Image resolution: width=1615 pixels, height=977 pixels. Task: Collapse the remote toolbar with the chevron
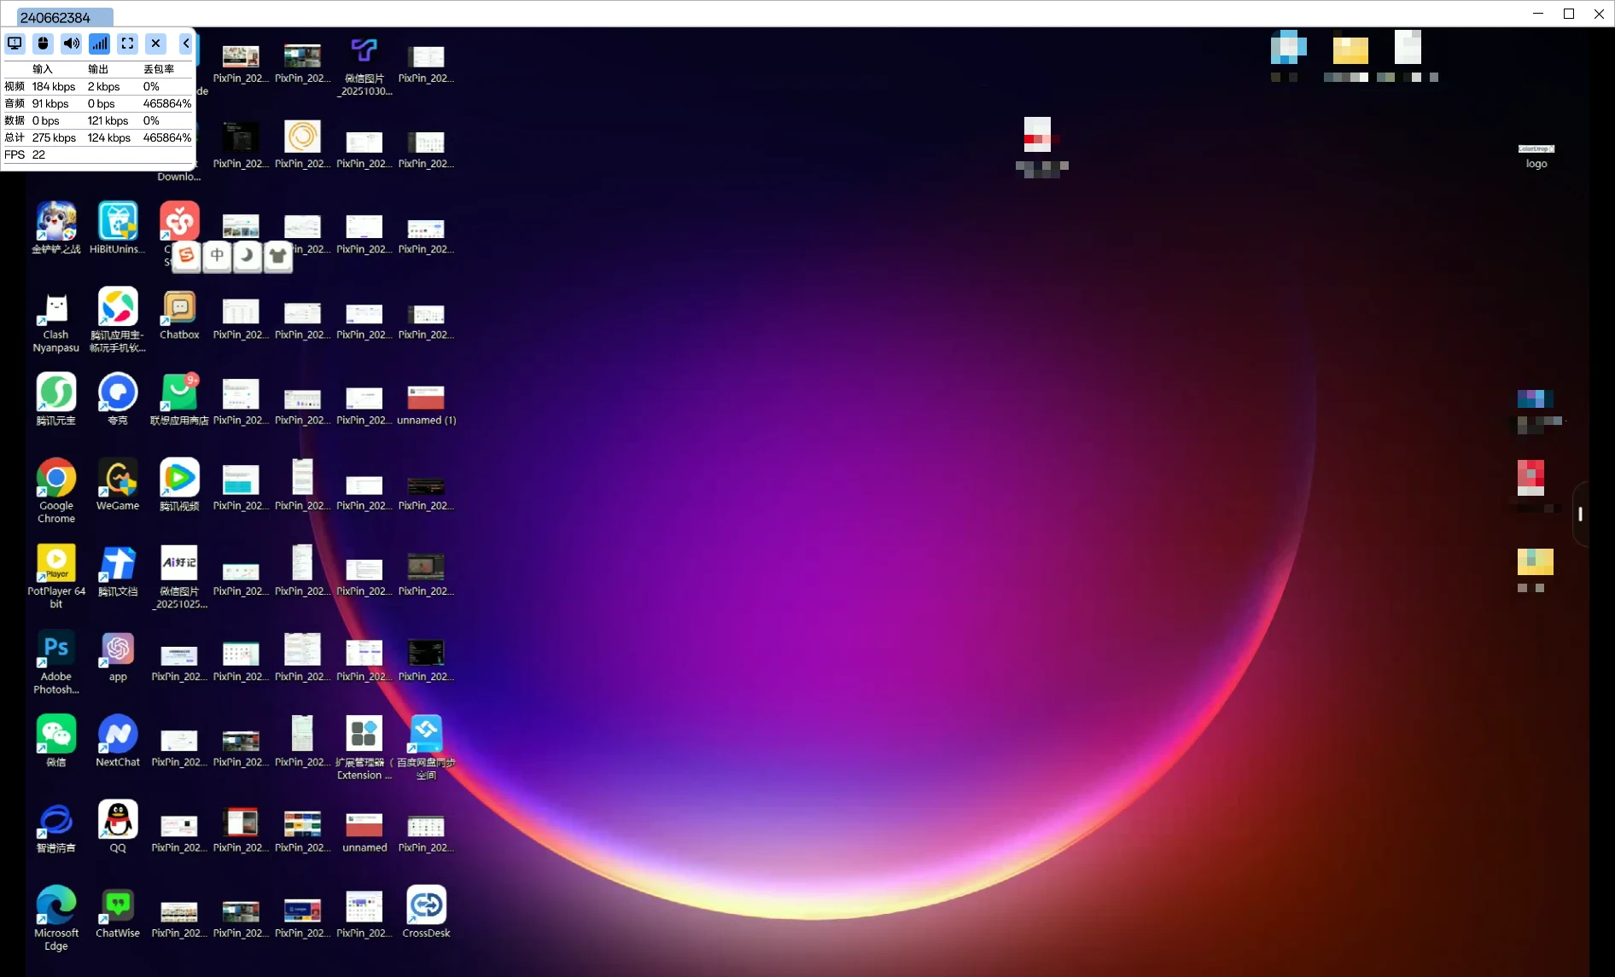pyautogui.click(x=185, y=44)
